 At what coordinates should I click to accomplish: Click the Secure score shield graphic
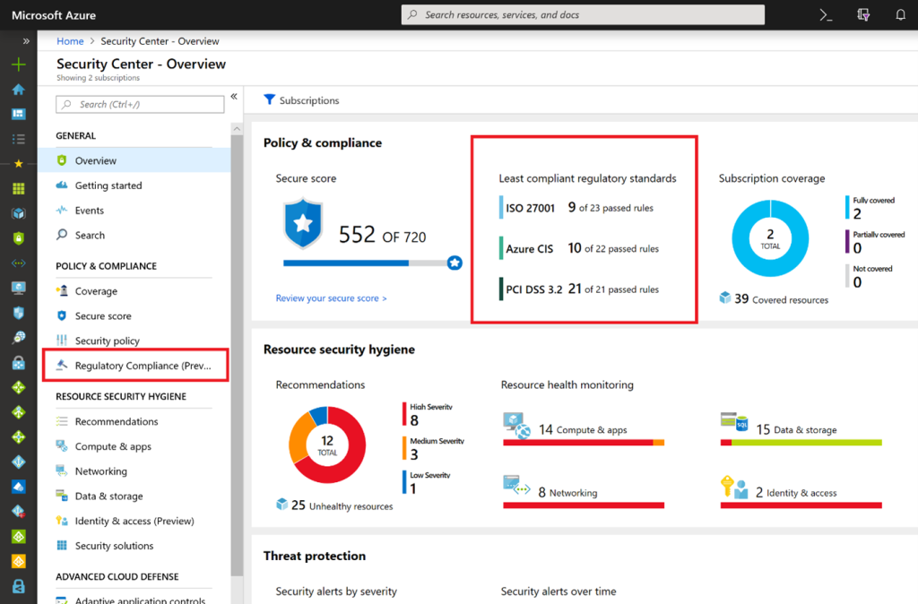tap(303, 224)
